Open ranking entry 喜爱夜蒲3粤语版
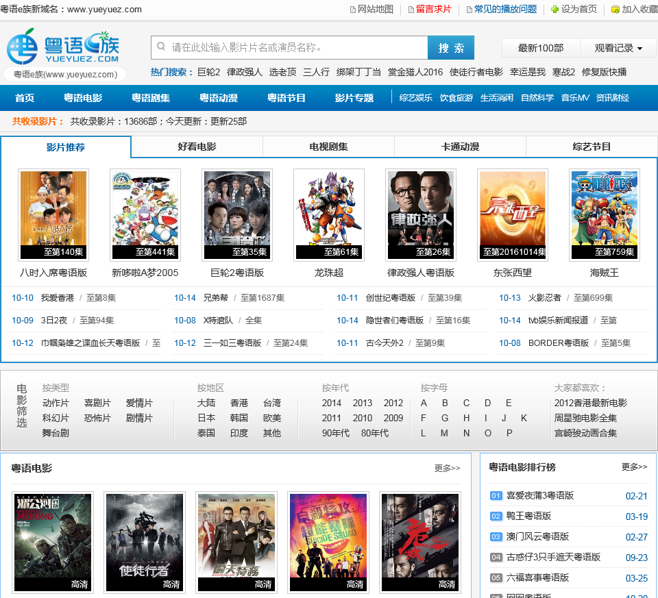 click(540, 496)
